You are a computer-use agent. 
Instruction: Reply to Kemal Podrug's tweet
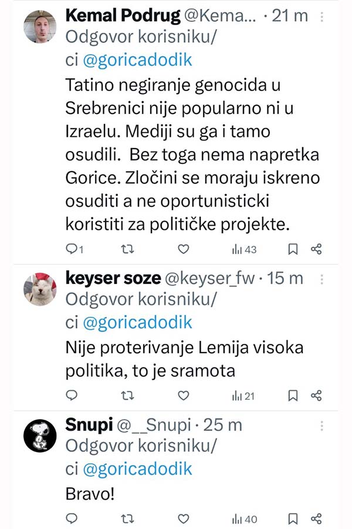[x=72, y=249]
